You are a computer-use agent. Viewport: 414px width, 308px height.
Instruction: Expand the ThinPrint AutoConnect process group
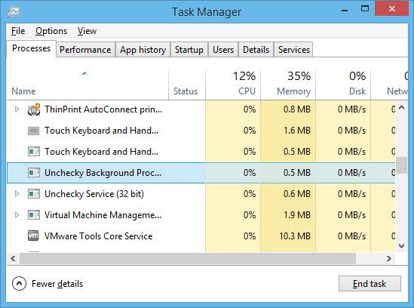pos(17,109)
